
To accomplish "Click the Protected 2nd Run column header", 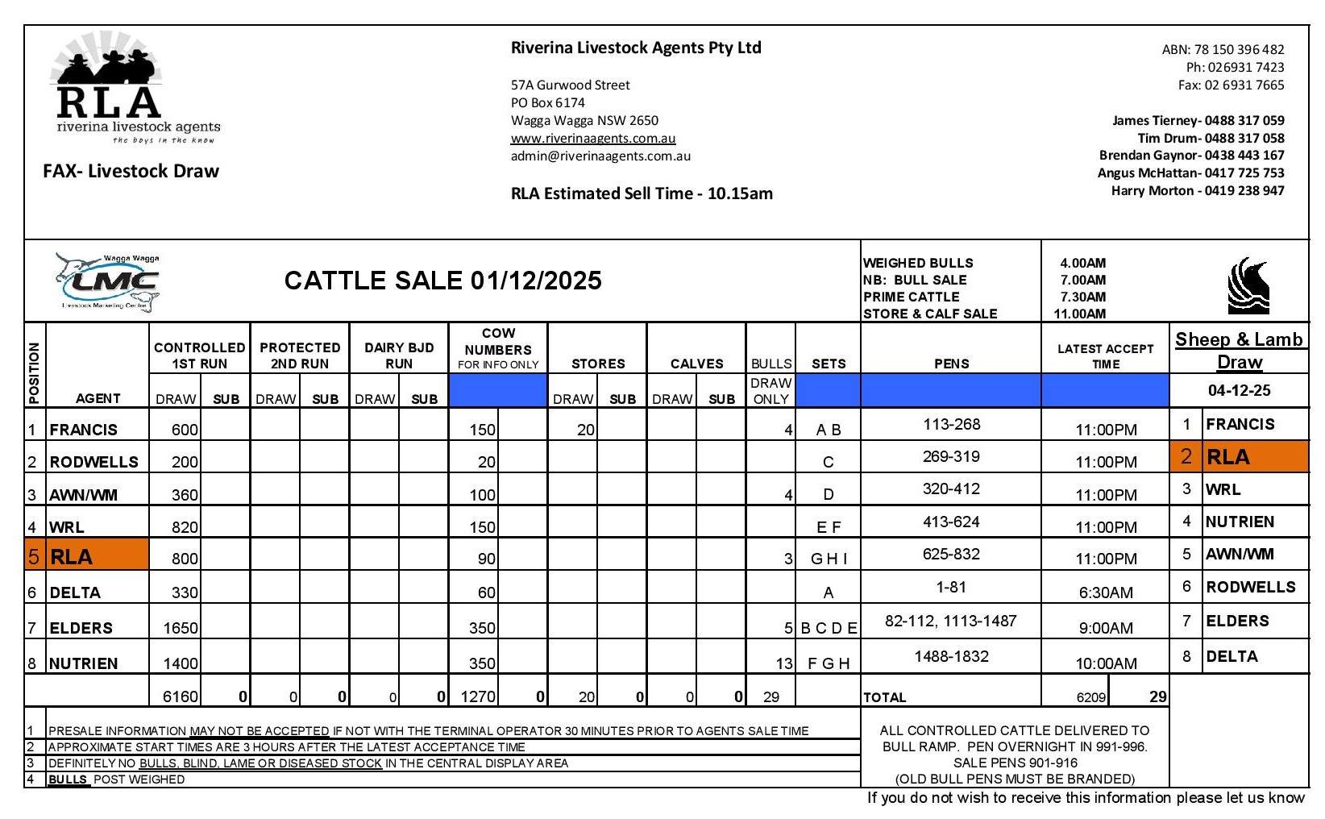I will tap(300, 355).
